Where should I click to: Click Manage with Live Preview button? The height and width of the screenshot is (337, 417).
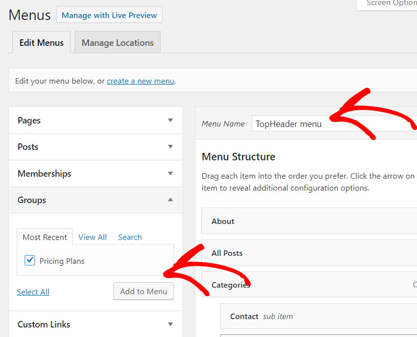coord(109,15)
